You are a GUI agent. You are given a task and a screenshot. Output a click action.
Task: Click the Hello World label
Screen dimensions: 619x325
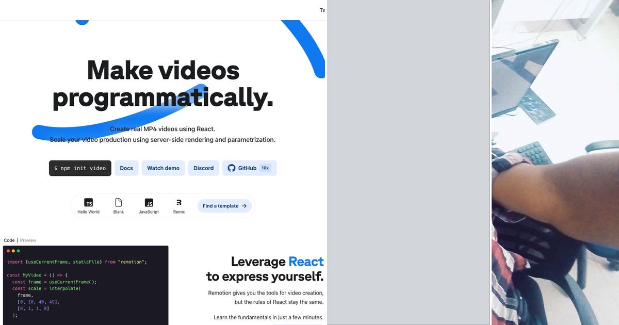pyautogui.click(x=88, y=212)
